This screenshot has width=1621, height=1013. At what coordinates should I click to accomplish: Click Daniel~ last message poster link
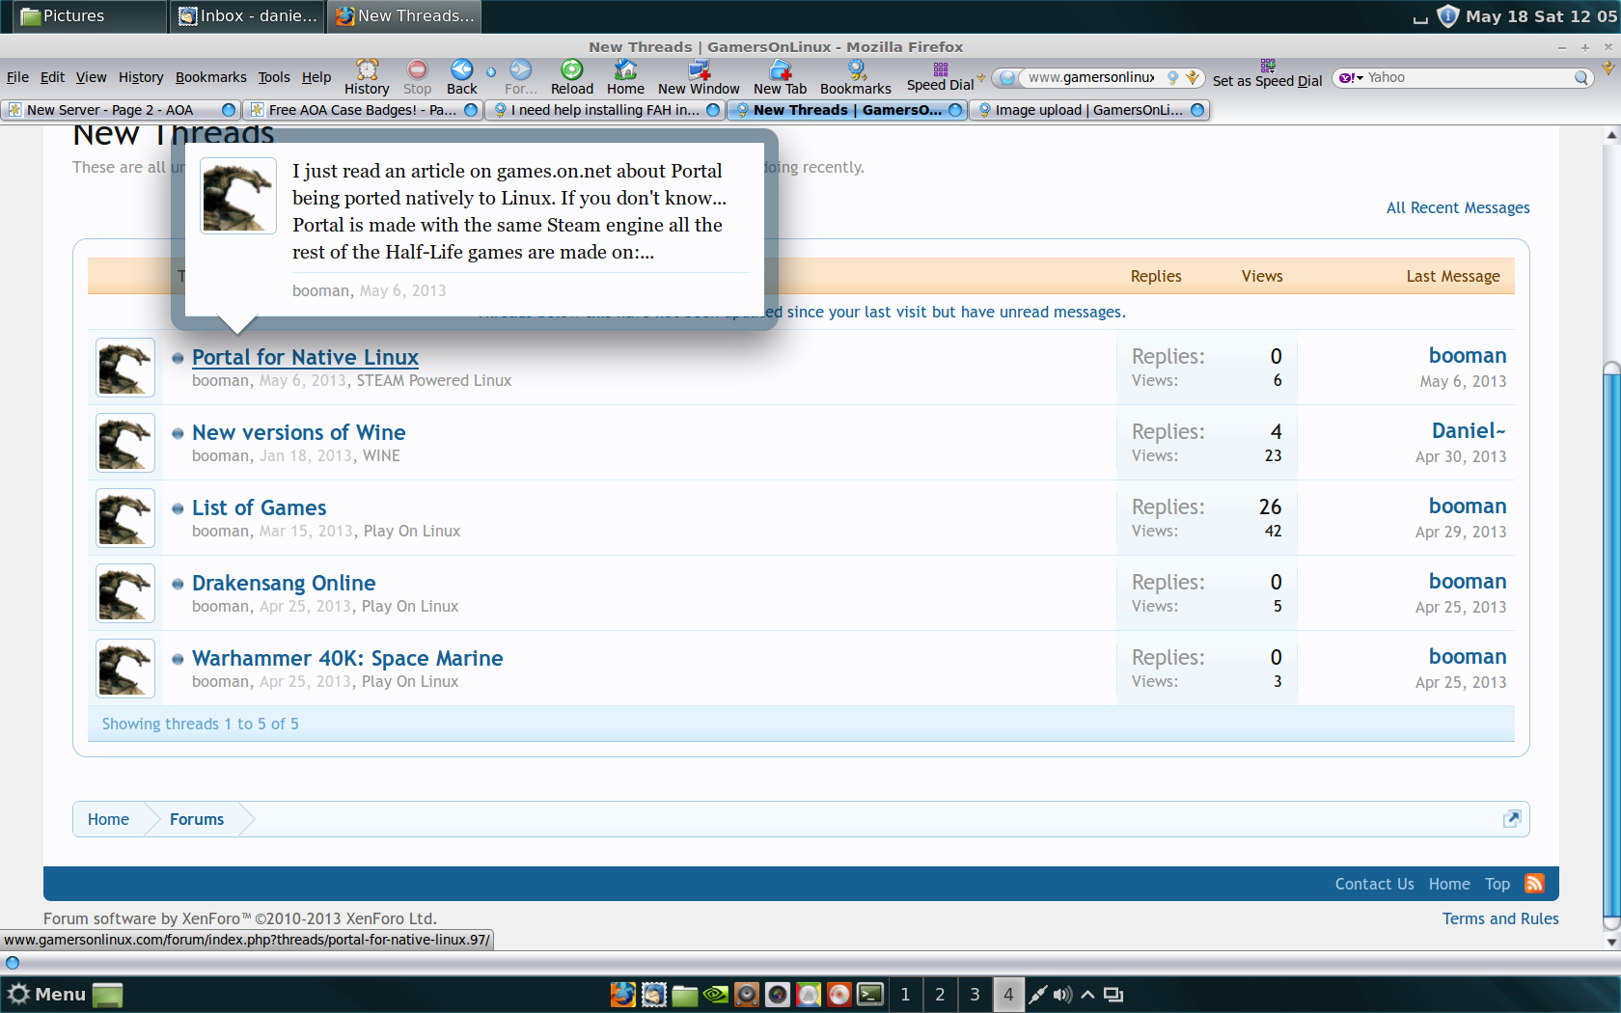(1469, 430)
